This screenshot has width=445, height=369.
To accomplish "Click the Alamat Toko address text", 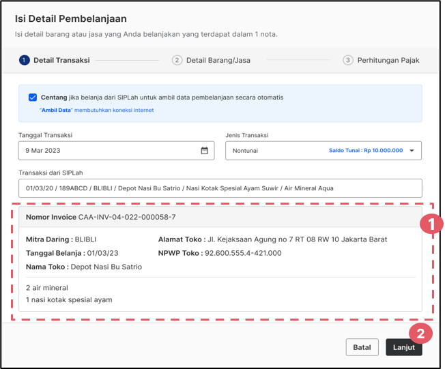I will [x=272, y=239].
